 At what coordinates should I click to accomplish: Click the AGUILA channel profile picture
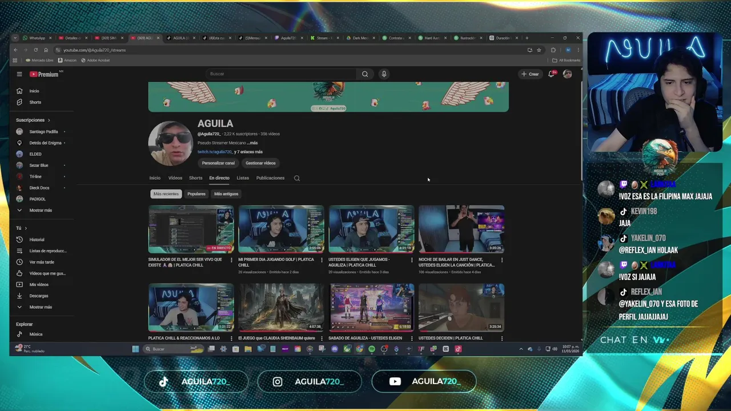click(x=170, y=143)
